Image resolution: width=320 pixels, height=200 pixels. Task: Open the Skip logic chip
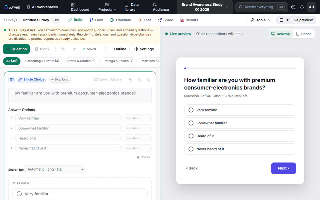(x=60, y=79)
